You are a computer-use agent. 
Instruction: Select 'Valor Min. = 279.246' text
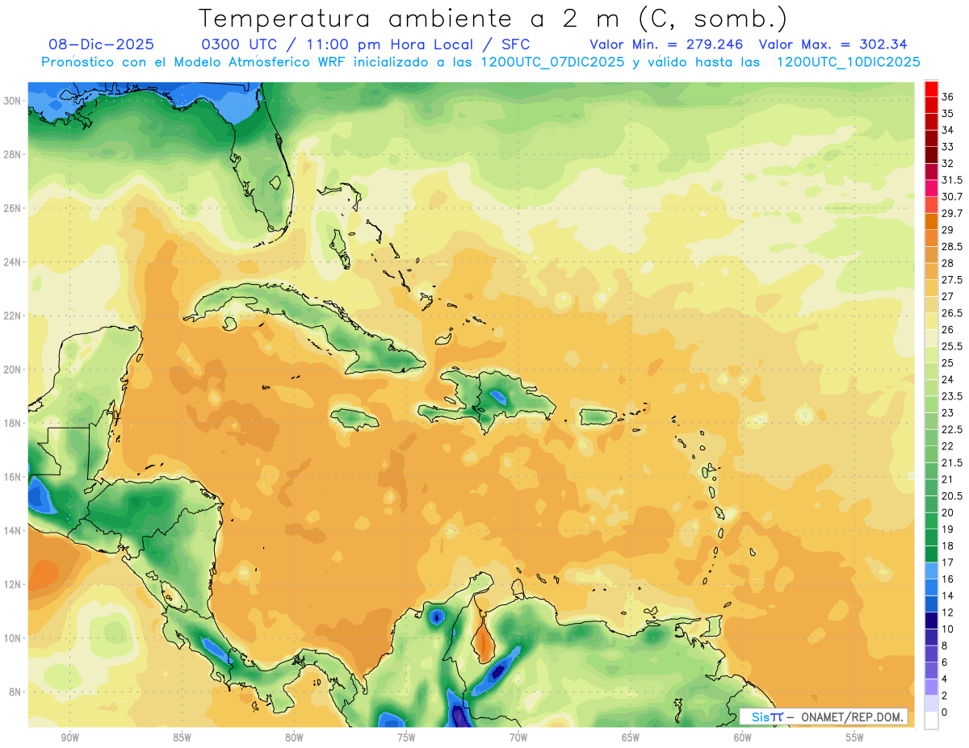click(666, 44)
